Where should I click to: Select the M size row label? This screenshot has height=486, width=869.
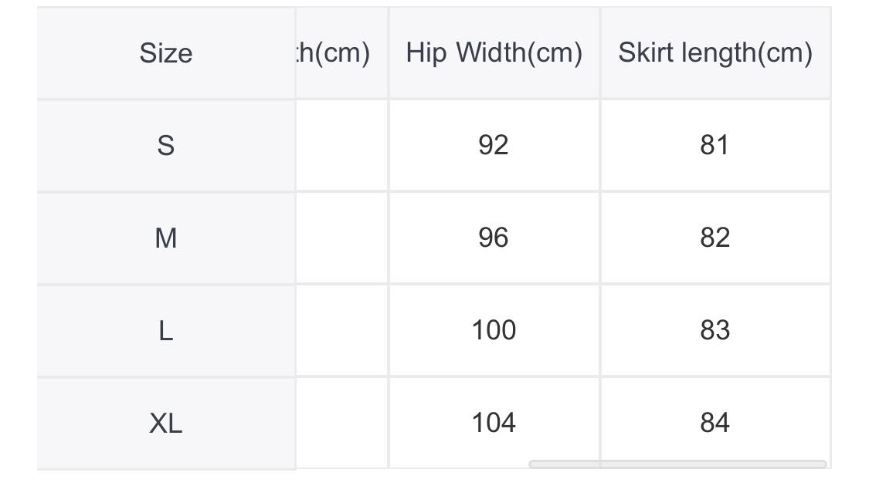pos(165,238)
